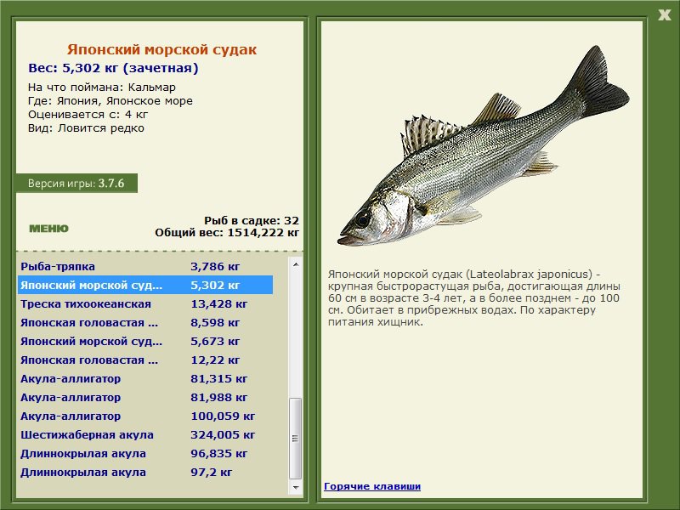Close the fish info window with X
Screen dimensions: 680x510
[x=665, y=14]
